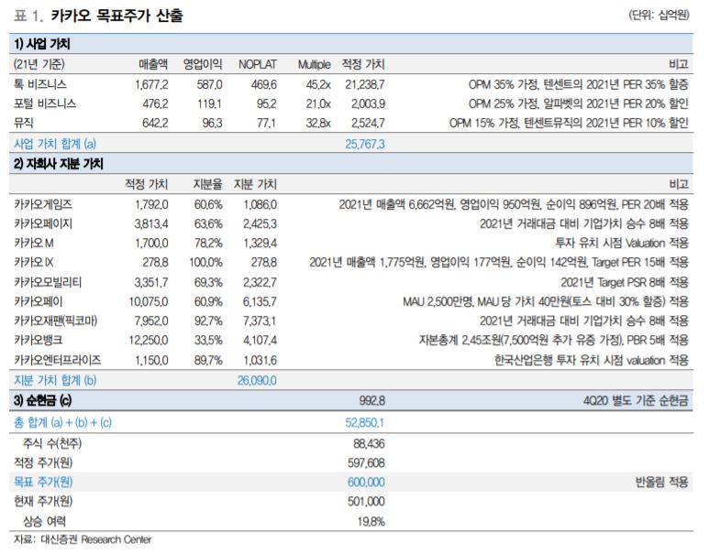Click the 카카오뱅크 stake '33.5%'
The width and height of the screenshot is (709, 554).
[x=208, y=340]
